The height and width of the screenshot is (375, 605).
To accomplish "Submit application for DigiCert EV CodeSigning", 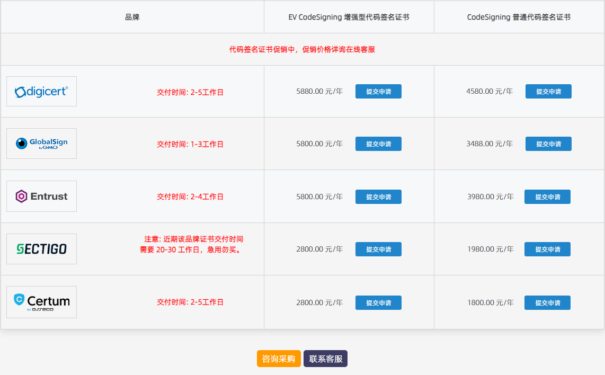I will click(378, 92).
